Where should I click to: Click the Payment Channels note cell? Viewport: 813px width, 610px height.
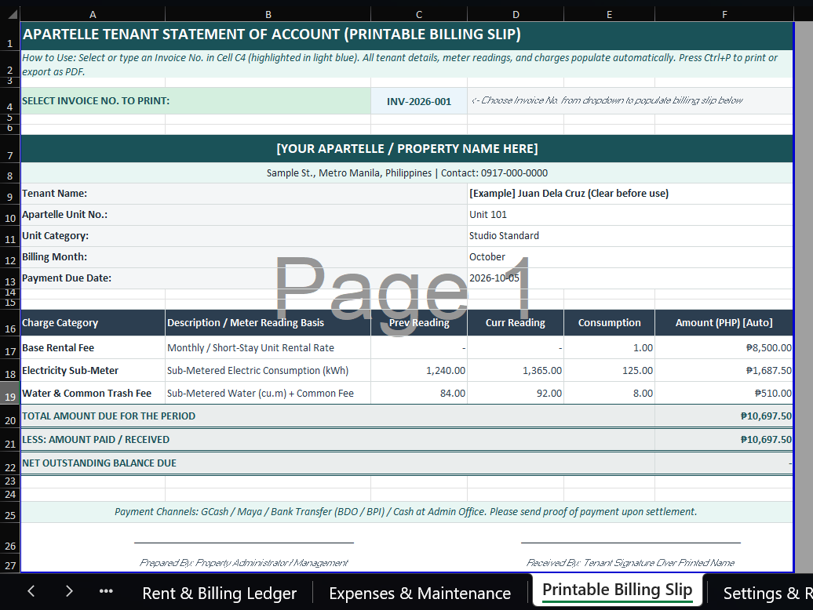407,512
